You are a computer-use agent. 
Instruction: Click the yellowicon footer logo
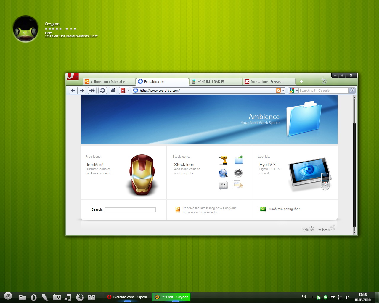(327, 228)
